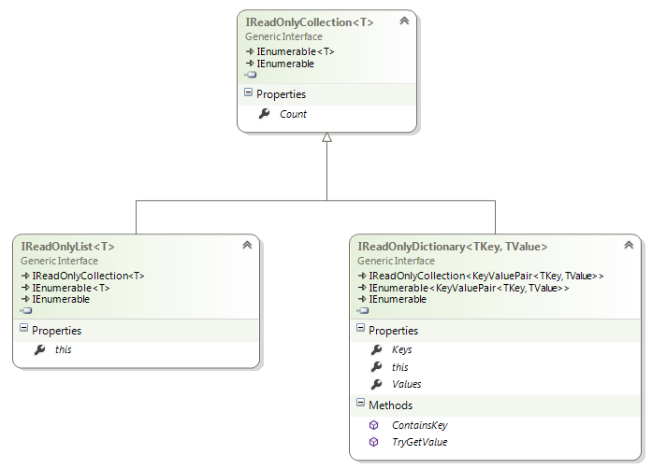Collapse Properties section in IReadOnlyCollection<T>

248,92
